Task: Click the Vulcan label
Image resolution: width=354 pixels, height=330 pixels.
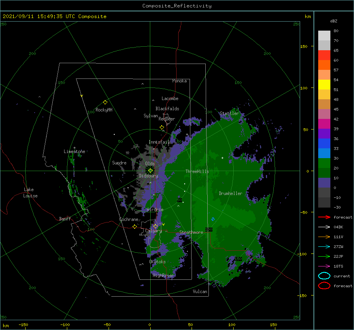Action: tap(200, 292)
